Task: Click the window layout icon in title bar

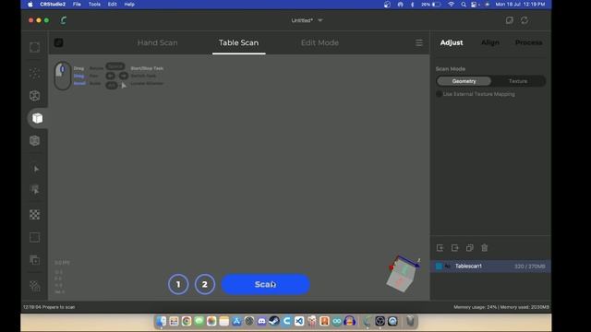Action: click(x=509, y=20)
